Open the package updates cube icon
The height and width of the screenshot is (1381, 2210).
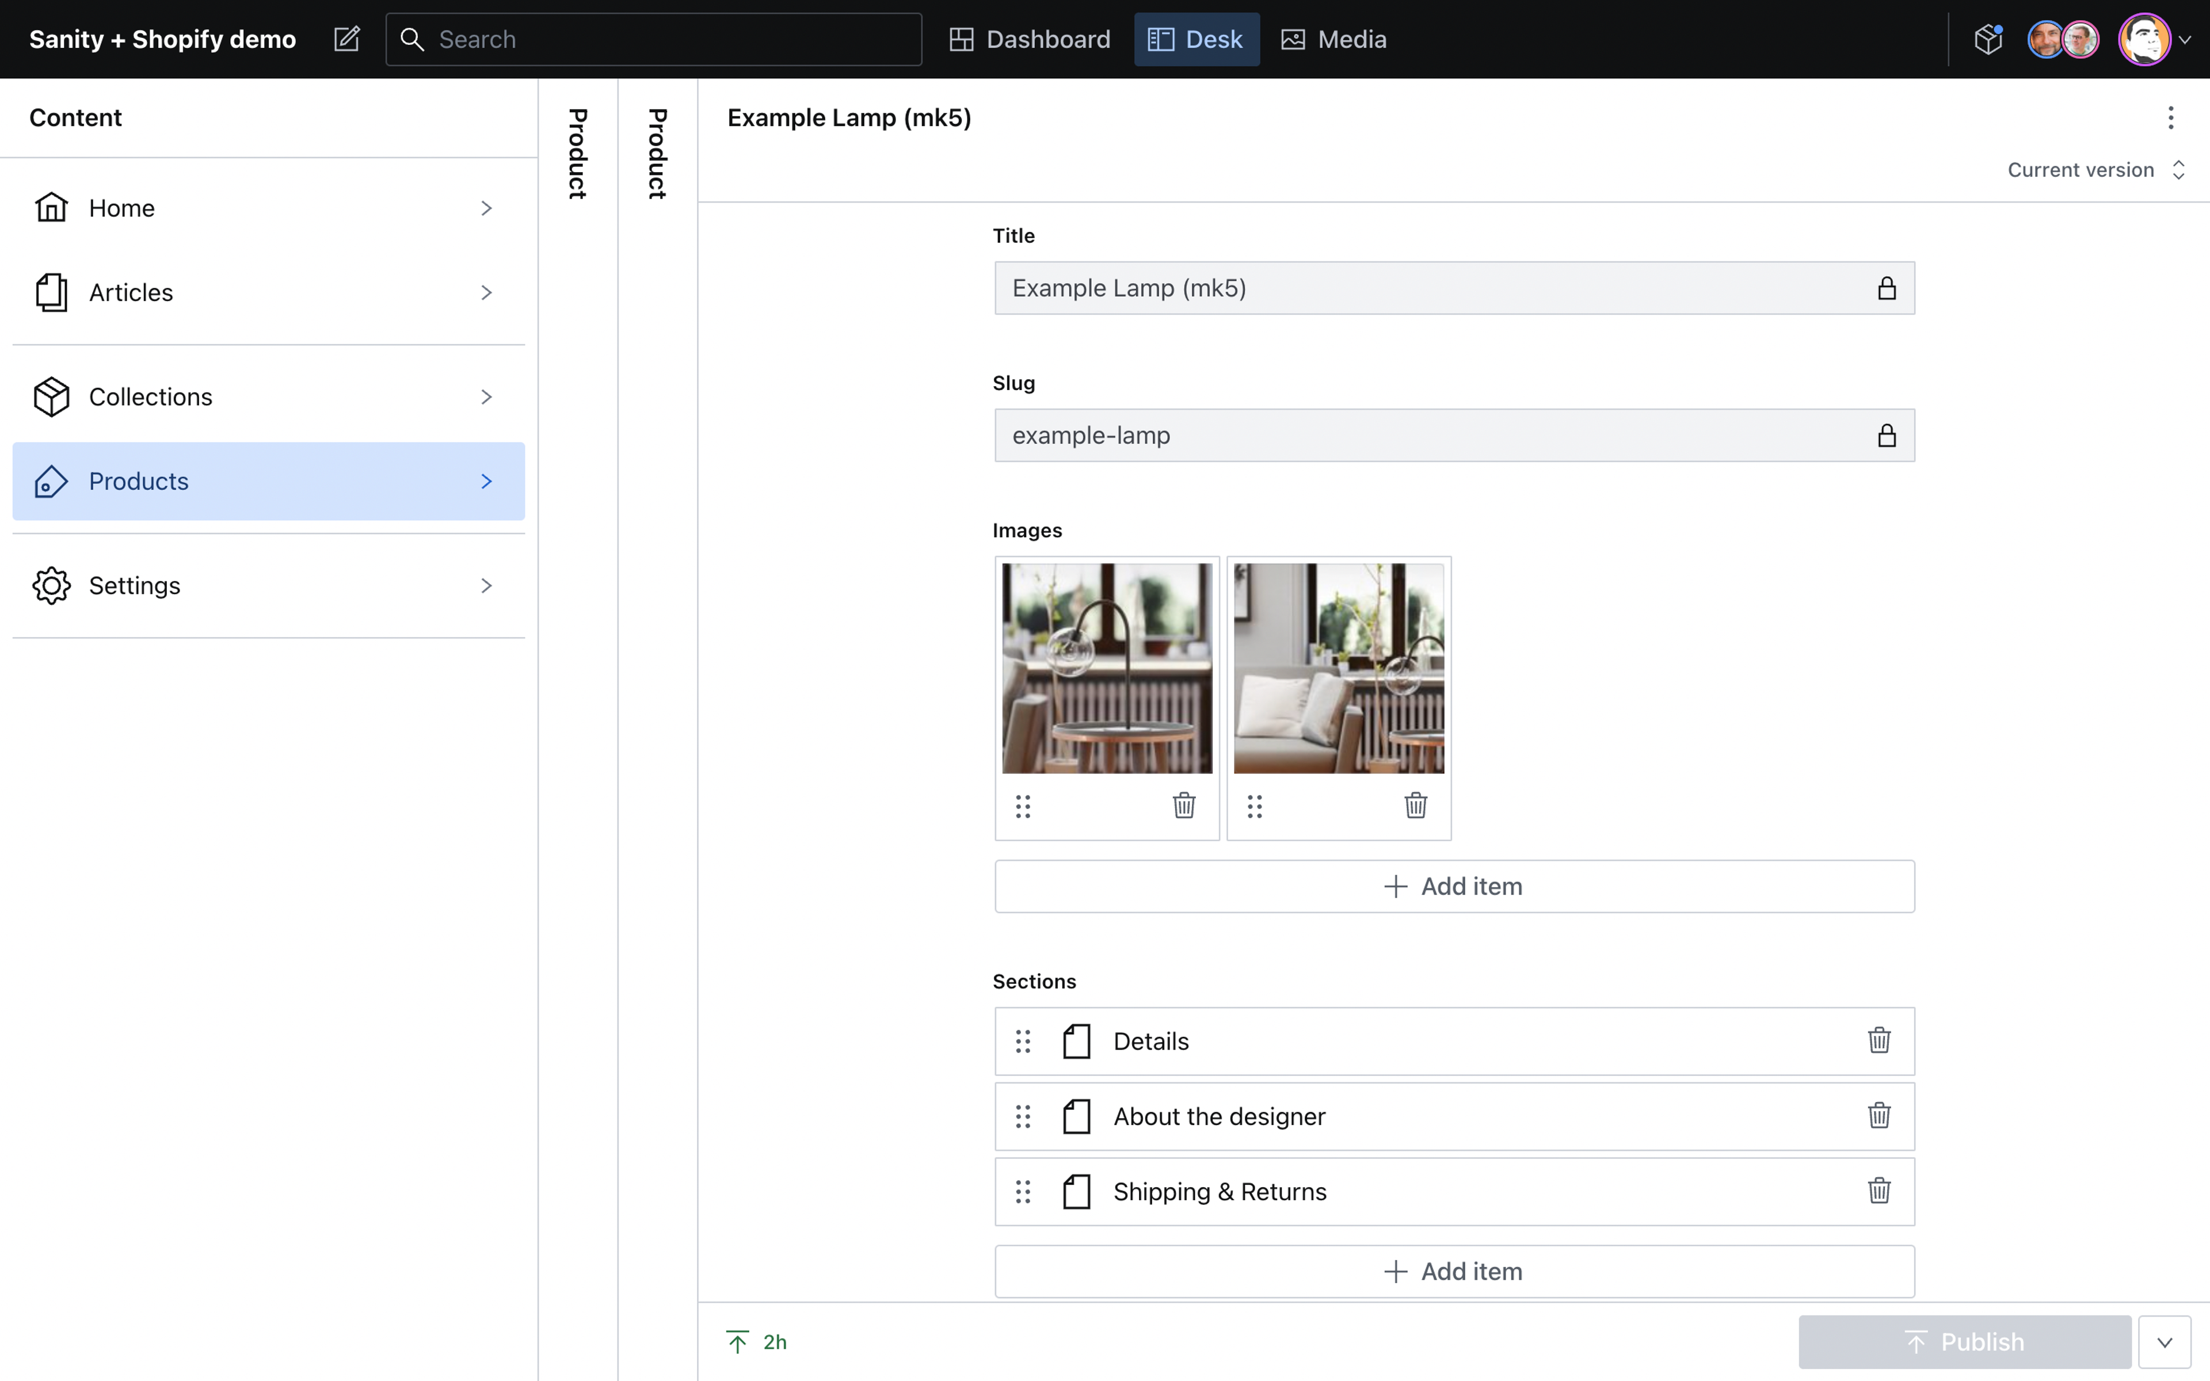click(x=1988, y=39)
